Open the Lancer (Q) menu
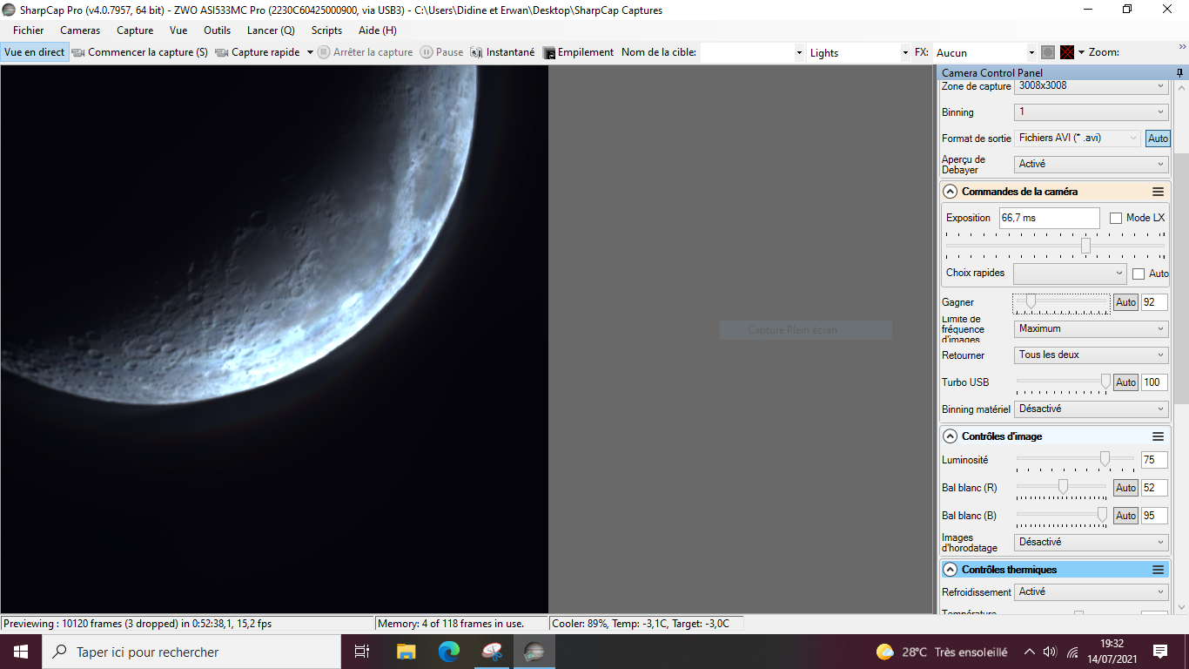Screen dimensions: 1189x669 pos(271,30)
